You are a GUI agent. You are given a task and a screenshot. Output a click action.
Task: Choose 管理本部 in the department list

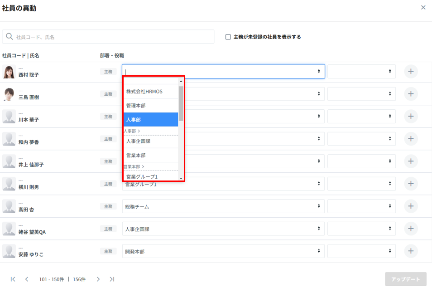pyautogui.click(x=150, y=106)
